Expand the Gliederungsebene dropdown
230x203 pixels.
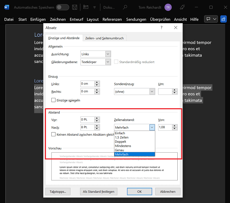pos(108,62)
